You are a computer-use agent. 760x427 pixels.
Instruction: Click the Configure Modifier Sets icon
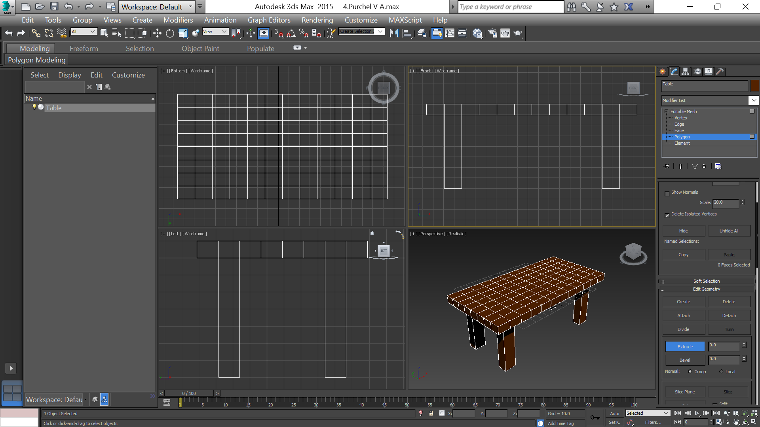(718, 166)
